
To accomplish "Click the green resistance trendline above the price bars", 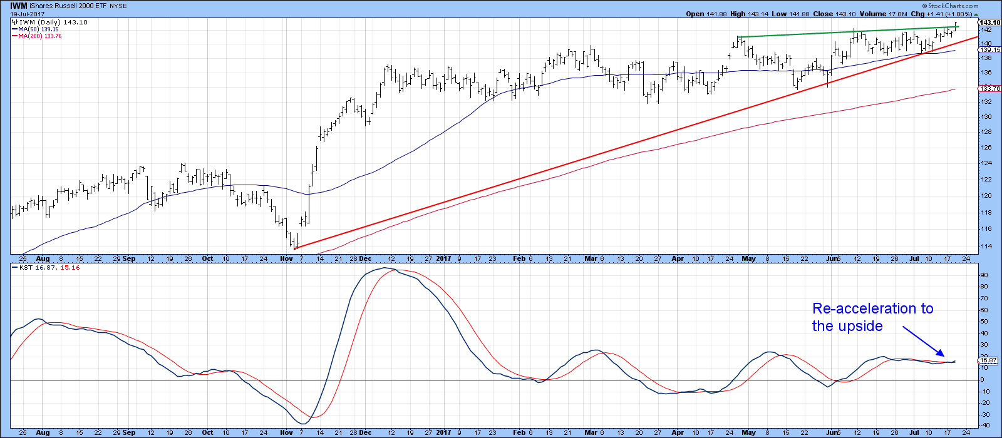I will [x=849, y=31].
